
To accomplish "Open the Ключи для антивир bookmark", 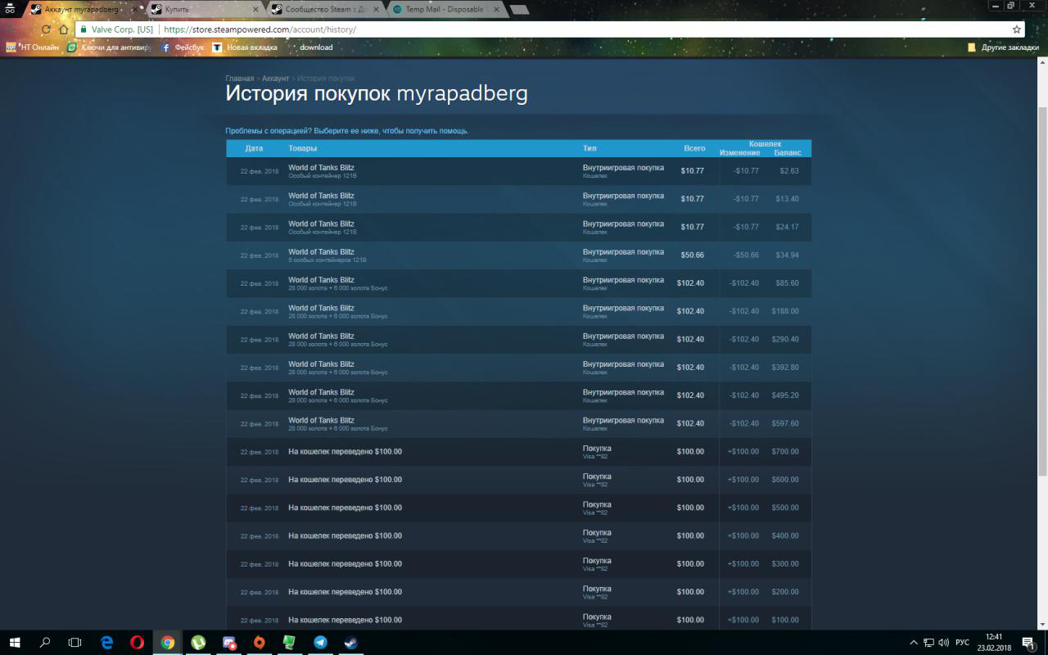I will coord(110,47).
